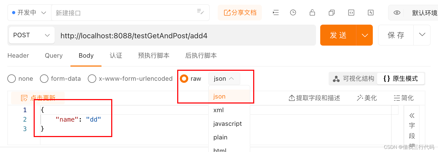Select the raw radio button
The height and width of the screenshot is (152, 438).
point(184,78)
